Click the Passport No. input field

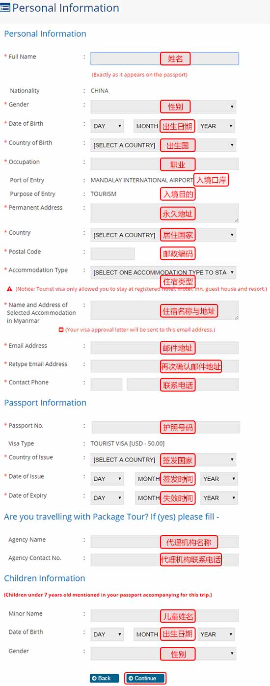click(x=166, y=427)
